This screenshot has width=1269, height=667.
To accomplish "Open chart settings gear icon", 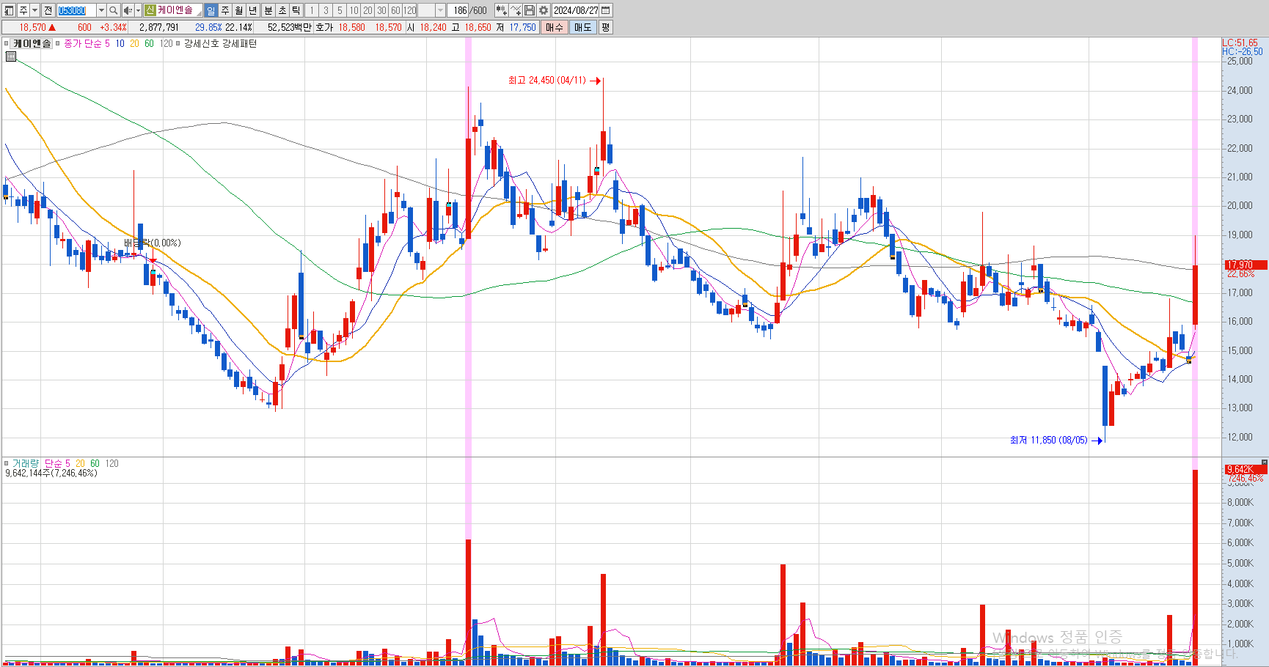I will 544,10.
